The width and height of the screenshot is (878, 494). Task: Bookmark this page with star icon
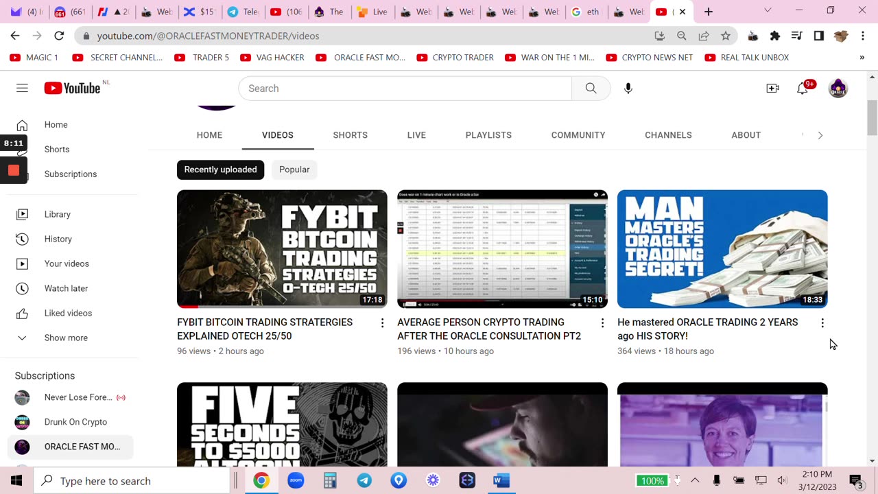point(725,36)
